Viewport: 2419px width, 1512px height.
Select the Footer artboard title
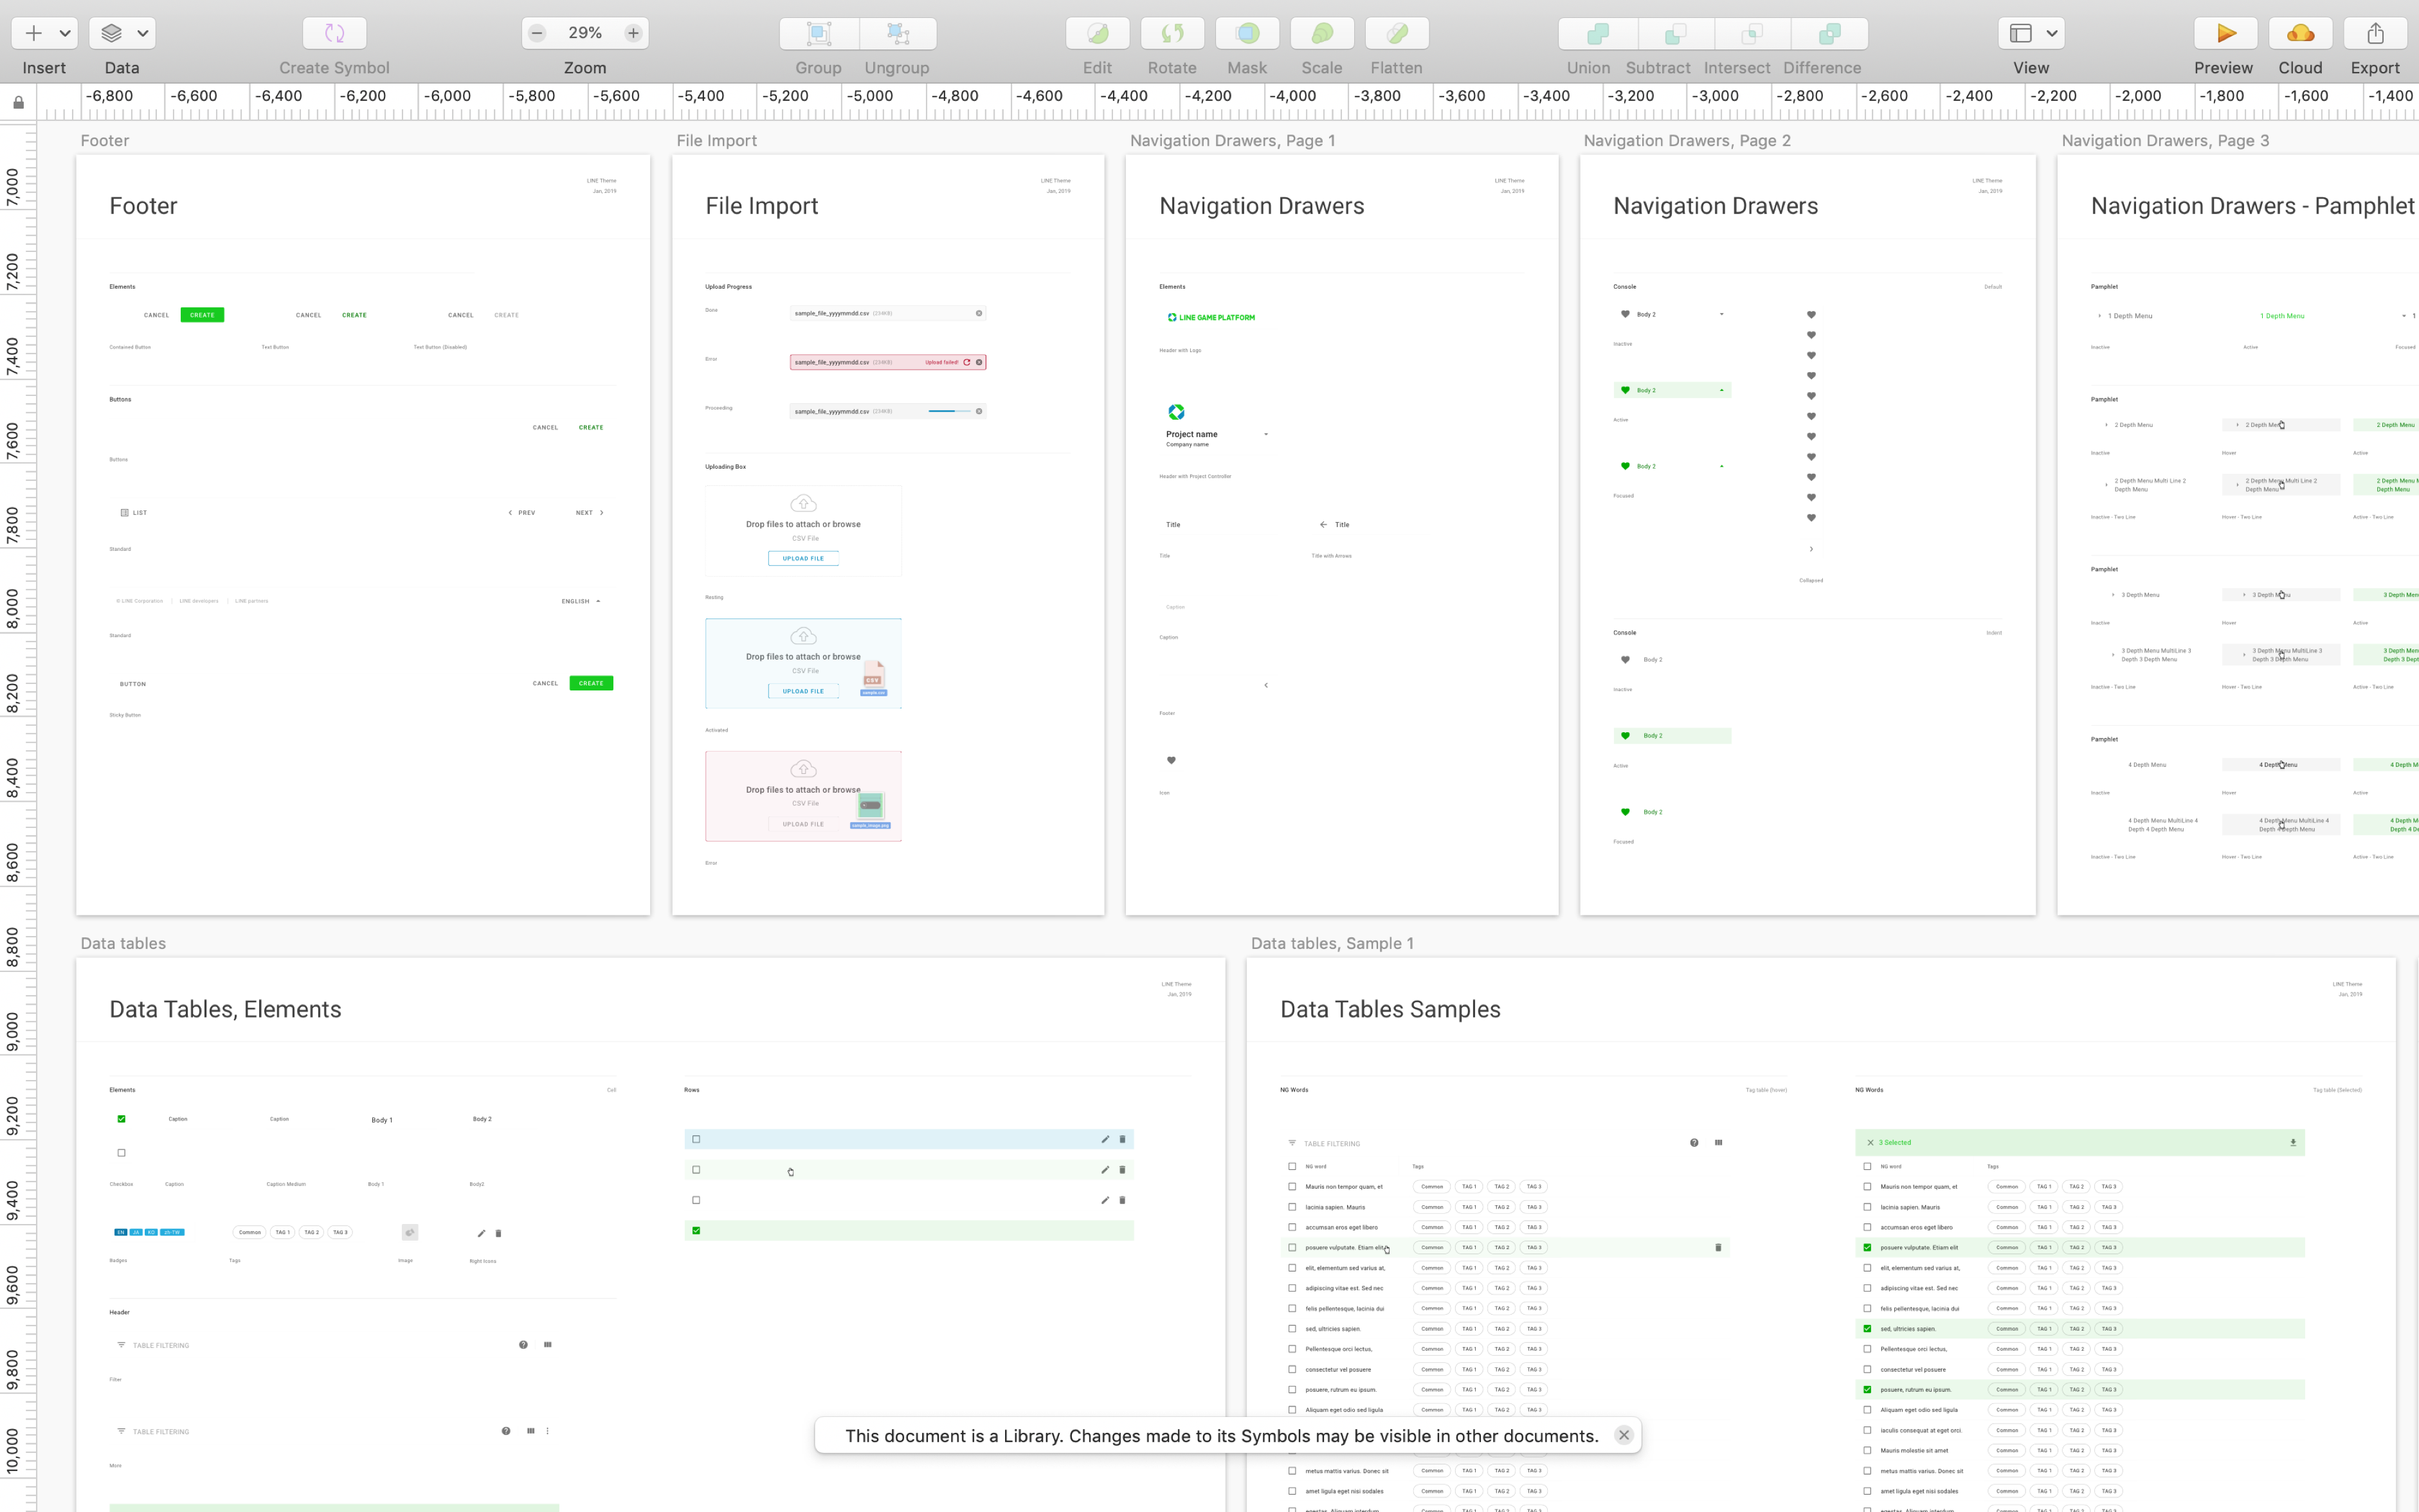point(105,140)
